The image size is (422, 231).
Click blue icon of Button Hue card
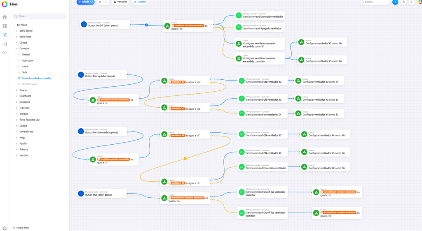point(81,194)
